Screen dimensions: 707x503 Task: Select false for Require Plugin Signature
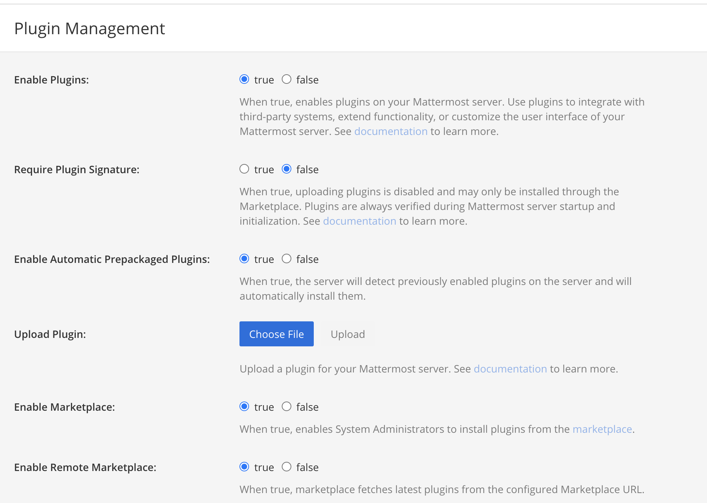287,169
